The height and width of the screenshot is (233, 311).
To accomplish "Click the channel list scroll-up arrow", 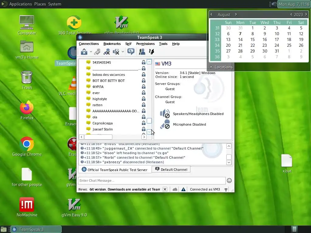I will 149,62.
